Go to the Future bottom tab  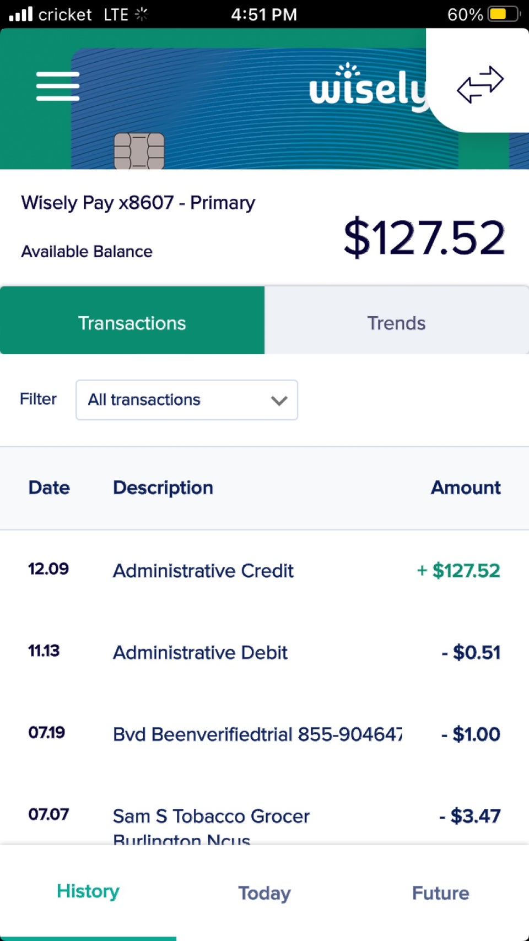tap(440, 893)
